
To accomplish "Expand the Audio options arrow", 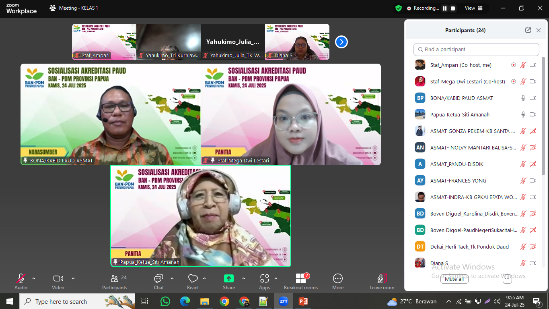I will tap(34, 278).
